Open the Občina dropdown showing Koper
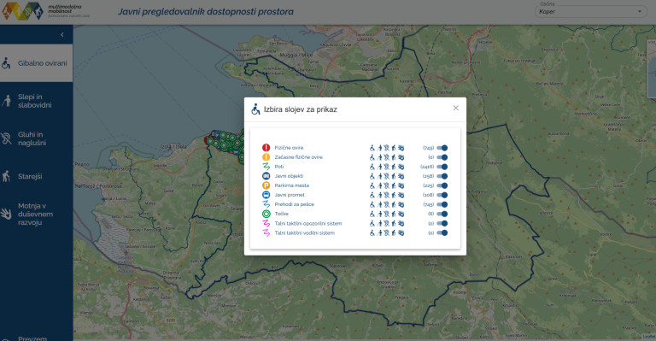Viewport: 656px width, 341px height. [590, 11]
